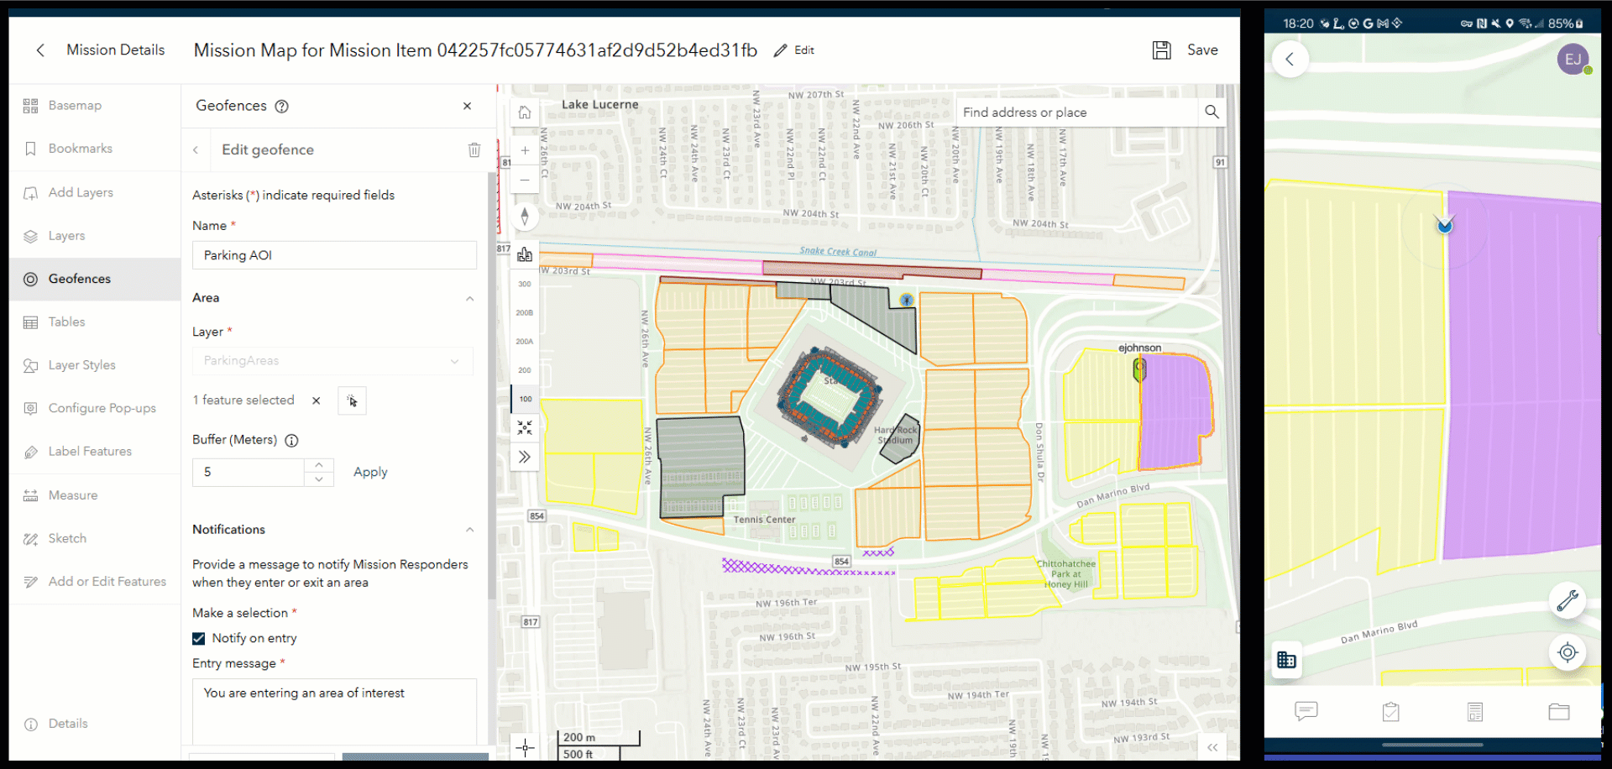Collapse the Notifications section
The height and width of the screenshot is (769, 1612).
469,530
